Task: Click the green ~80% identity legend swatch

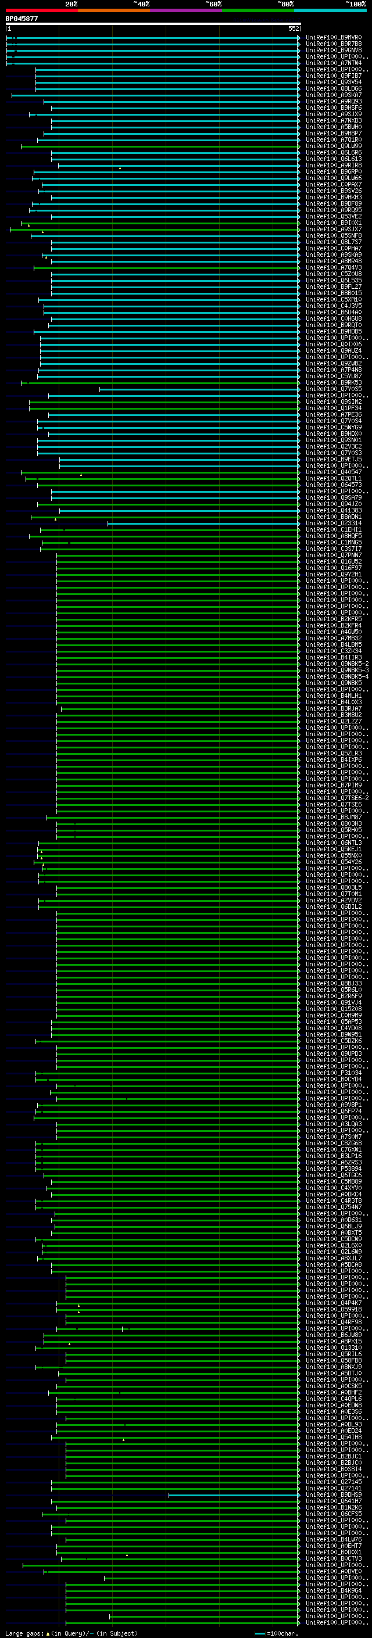Action: click(x=258, y=10)
